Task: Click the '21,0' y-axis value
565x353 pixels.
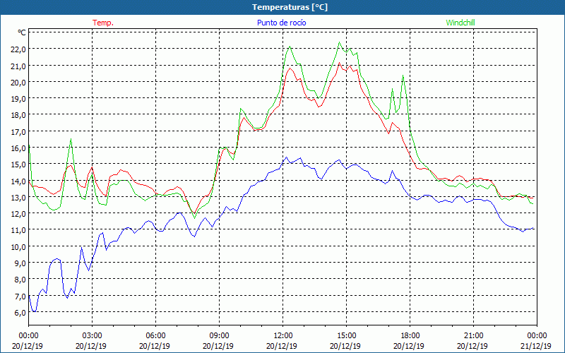Action: (x=18, y=66)
